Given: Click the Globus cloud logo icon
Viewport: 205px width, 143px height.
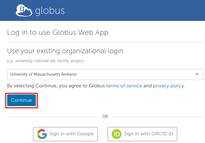Looking at the screenshot, I should [24, 11].
